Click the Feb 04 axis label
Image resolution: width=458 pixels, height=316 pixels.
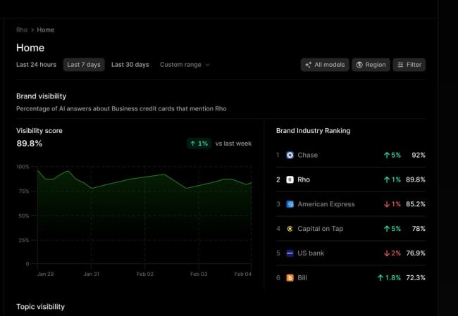coord(242,274)
